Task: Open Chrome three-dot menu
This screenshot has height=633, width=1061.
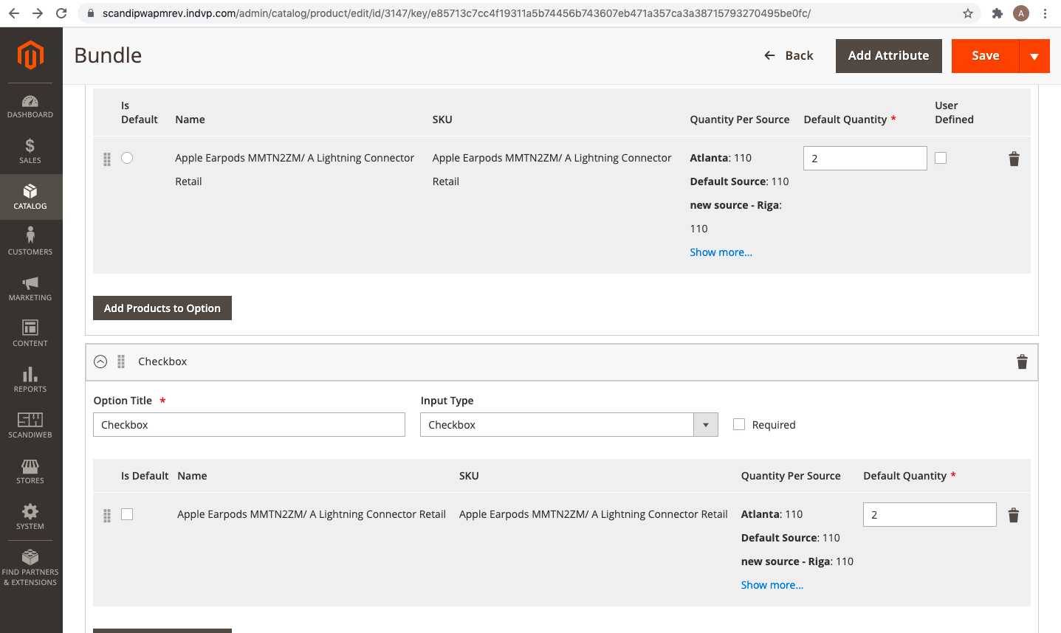Action: tap(1045, 13)
